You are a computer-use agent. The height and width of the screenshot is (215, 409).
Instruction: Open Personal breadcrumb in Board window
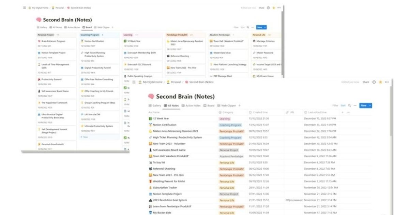point(58,8)
